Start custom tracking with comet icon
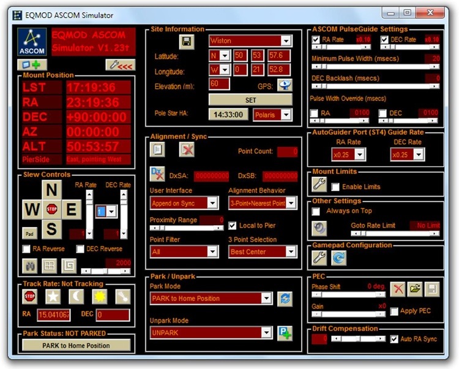This screenshot has height=369, width=459. tap(123, 296)
